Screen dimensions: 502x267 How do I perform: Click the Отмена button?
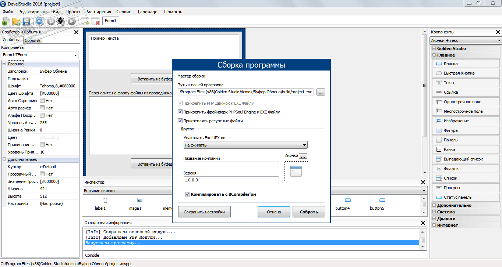[274, 212]
